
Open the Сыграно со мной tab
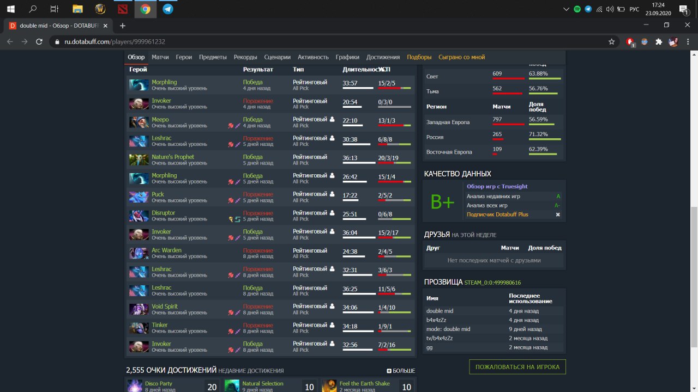(461, 57)
